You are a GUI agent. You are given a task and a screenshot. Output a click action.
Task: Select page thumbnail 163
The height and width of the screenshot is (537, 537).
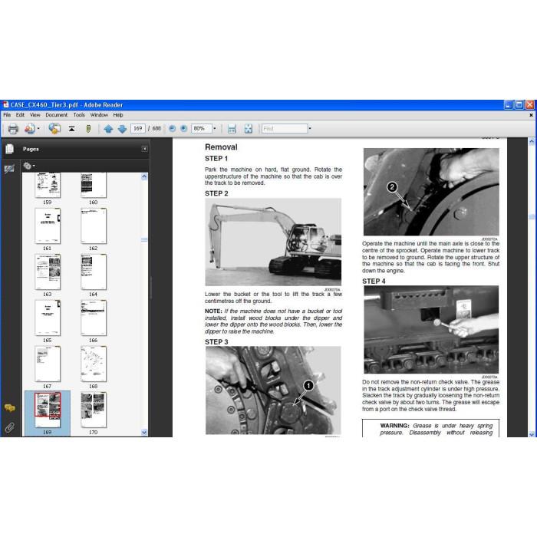[x=48, y=272]
